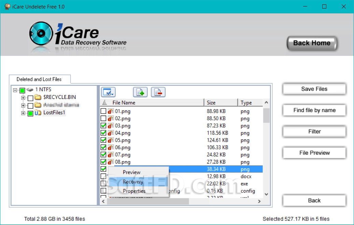This screenshot has height=225, width=354.
Task: Check the 02.png checkbox
Action: [x=103, y=118]
